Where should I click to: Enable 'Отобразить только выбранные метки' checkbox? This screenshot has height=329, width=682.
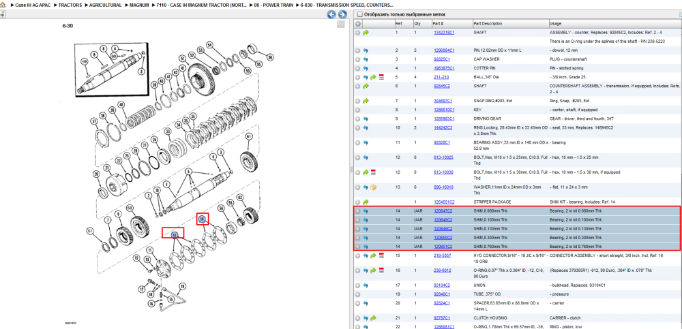(x=359, y=14)
